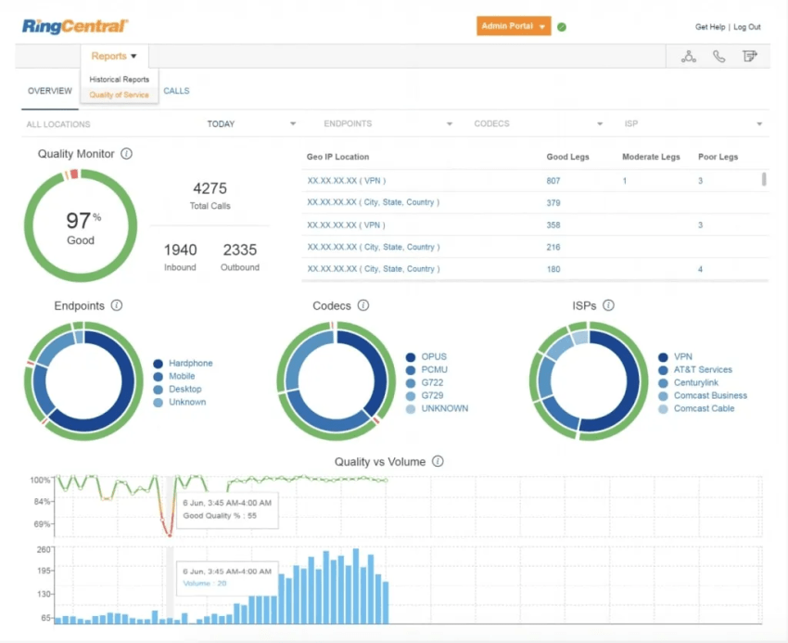This screenshot has height=643, width=788.
Task: Select Historical Reports from the Reports menu
Action: coord(119,79)
